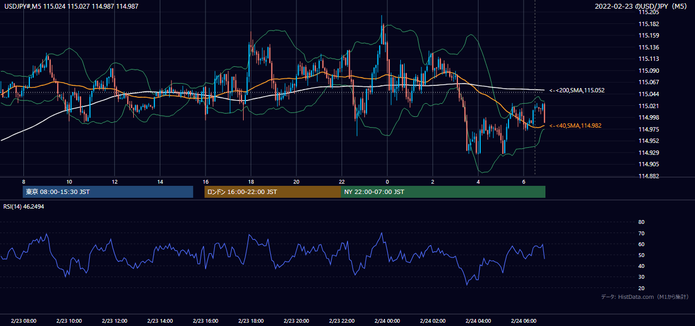Screen dimensions: 695x326
Task: Click hour tick 2 under the price chart
Action: point(432,181)
